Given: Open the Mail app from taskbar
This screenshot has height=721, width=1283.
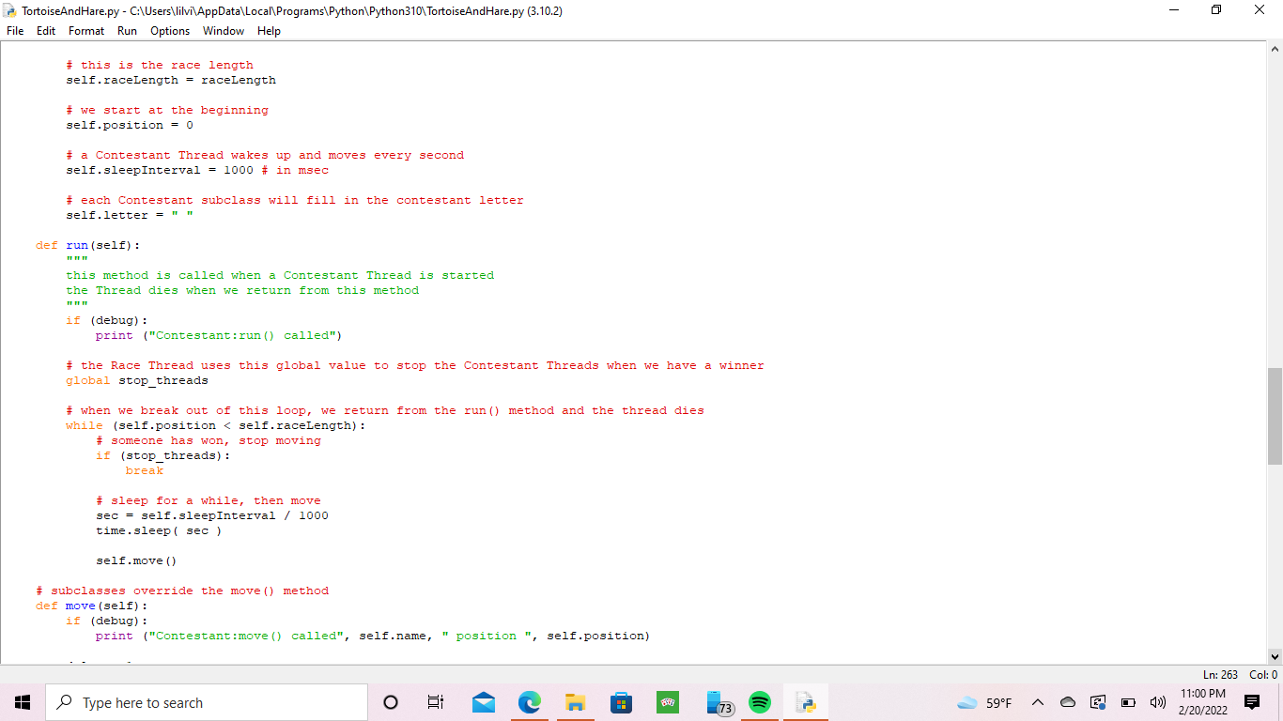Looking at the screenshot, I should [x=484, y=702].
